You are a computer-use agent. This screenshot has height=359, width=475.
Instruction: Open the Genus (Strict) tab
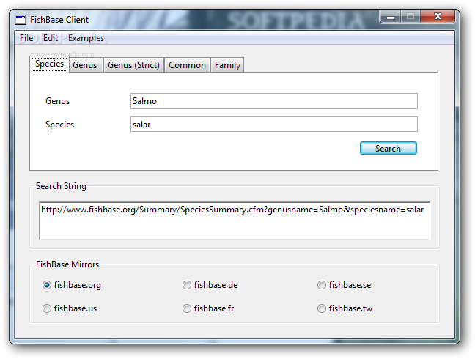coord(133,65)
